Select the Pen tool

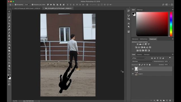click(x=9, y=54)
